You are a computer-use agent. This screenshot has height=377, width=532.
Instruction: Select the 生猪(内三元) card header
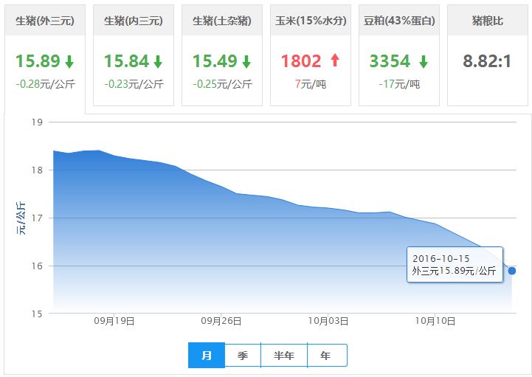(x=134, y=21)
